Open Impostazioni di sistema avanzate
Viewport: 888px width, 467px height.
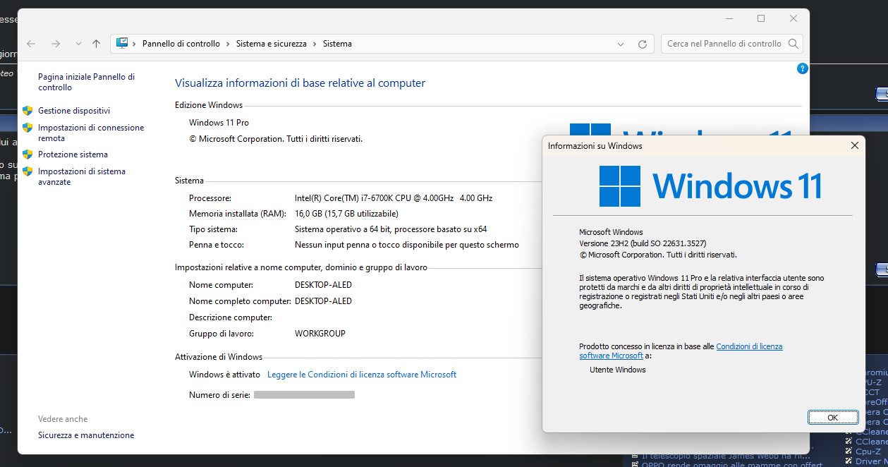click(82, 176)
